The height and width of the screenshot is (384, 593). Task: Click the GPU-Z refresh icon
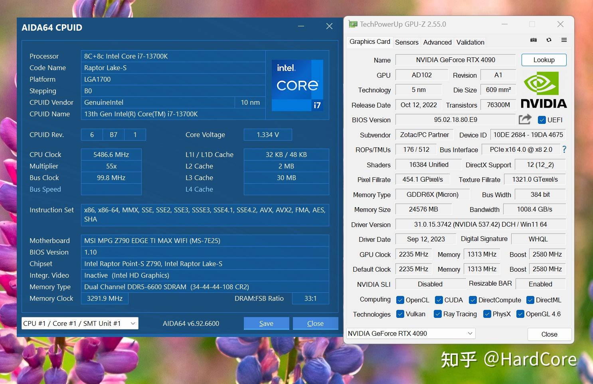pos(549,40)
